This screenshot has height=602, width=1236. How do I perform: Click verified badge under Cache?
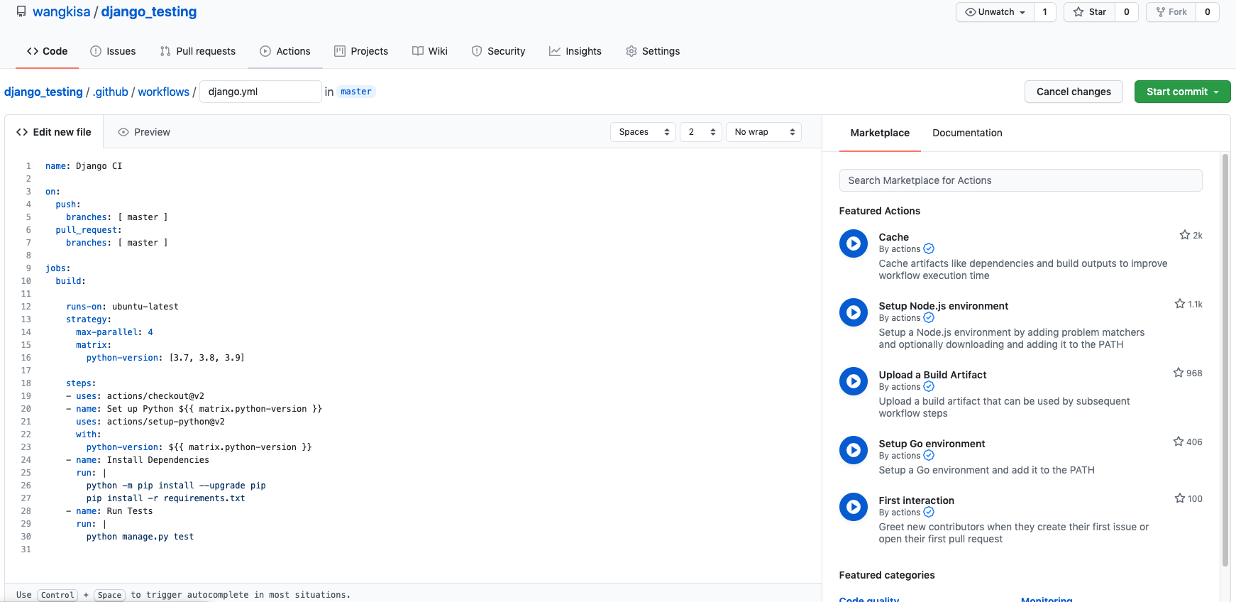[929, 248]
